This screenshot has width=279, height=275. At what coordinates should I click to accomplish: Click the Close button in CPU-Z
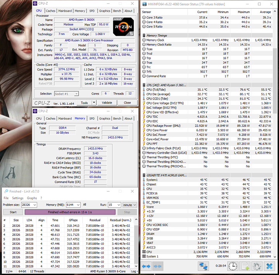click(x=127, y=103)
